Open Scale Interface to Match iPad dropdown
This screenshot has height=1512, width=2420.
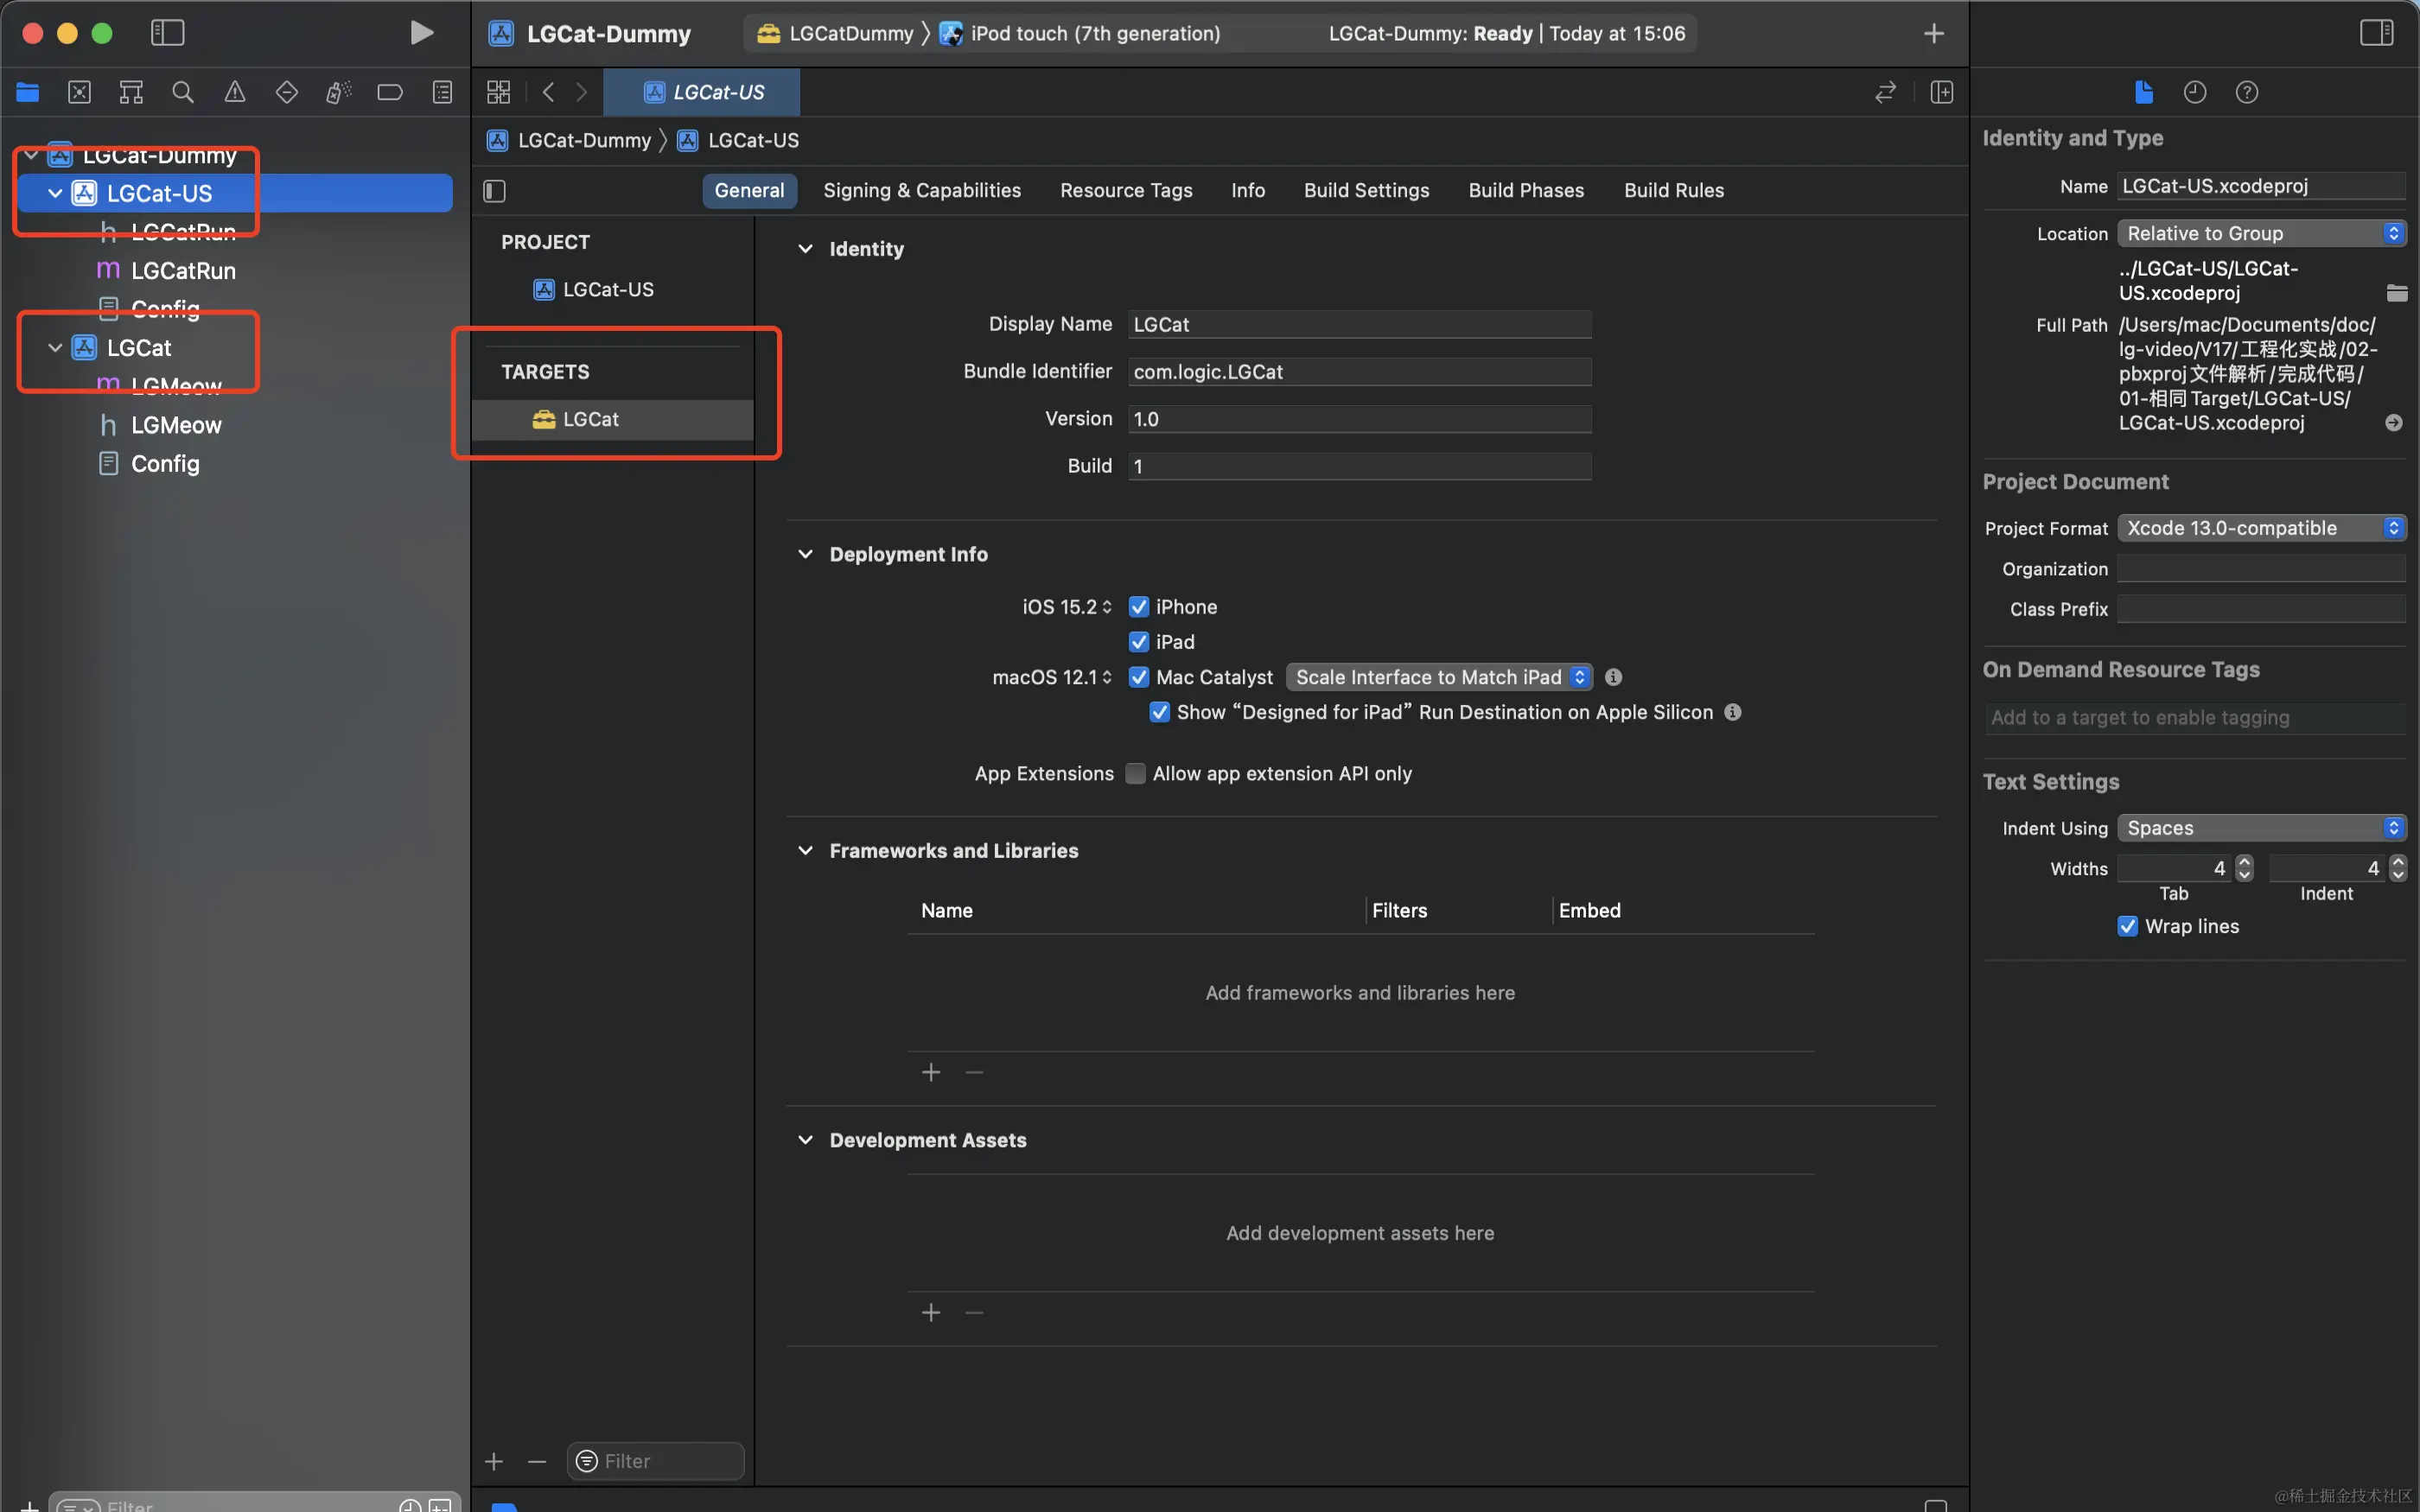click(1438, 677)
